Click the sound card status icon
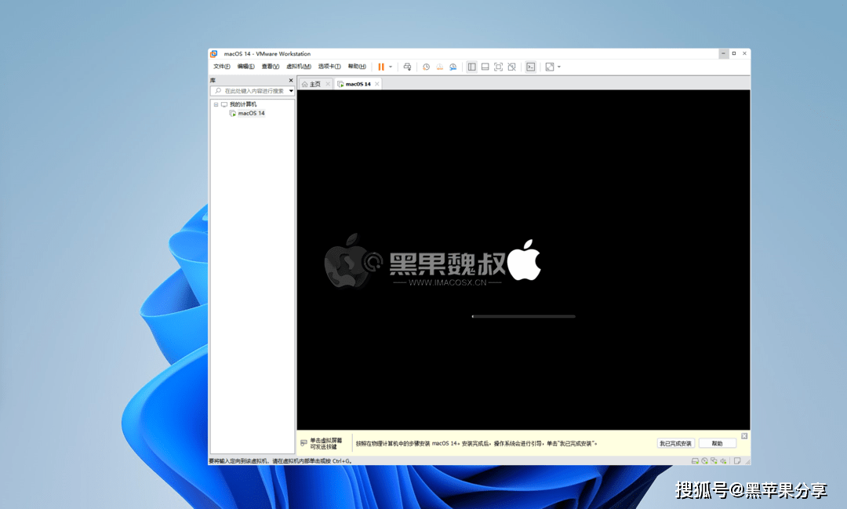This screenshot has width=847, height=509. tap(723, 461)
